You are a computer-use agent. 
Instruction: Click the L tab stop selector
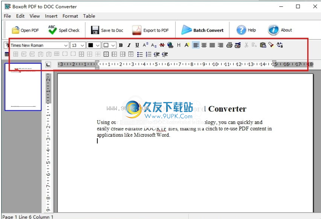pos(48,65)
